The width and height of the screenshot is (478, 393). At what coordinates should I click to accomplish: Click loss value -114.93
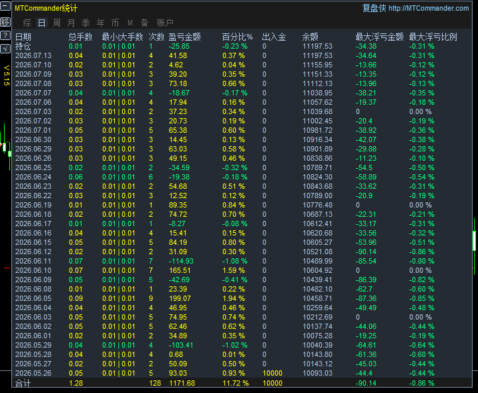pos(181,262)
